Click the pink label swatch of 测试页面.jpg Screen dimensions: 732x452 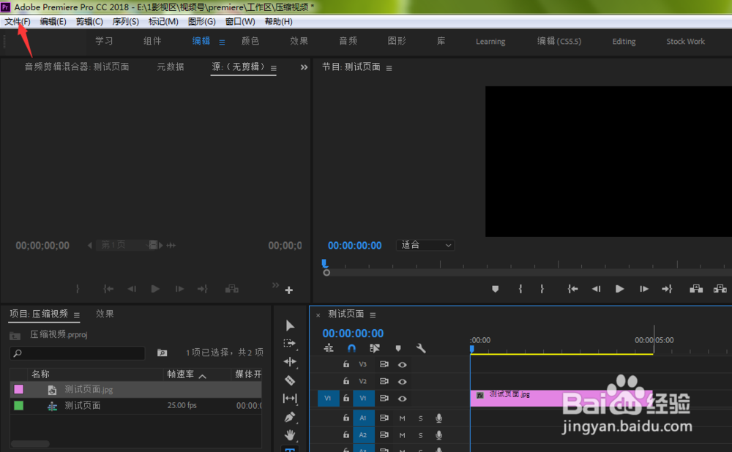[19, 390]
